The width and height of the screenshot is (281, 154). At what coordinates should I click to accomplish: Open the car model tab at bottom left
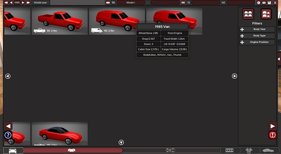13,150
